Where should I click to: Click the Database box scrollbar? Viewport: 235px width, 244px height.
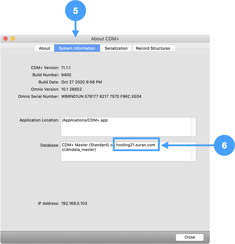pyautogui.click(x=193, y=151)
